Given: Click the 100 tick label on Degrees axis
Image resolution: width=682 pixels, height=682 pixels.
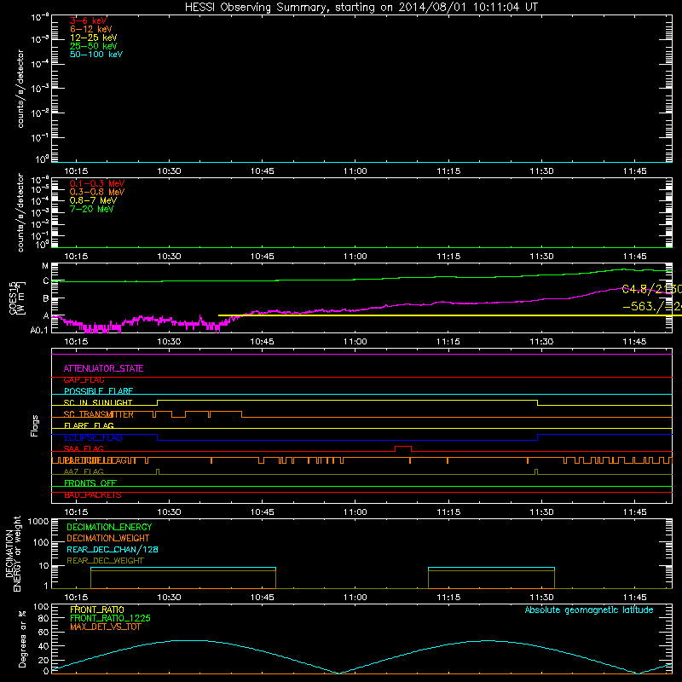Looking at the screenshot, I should pos(41,607).
